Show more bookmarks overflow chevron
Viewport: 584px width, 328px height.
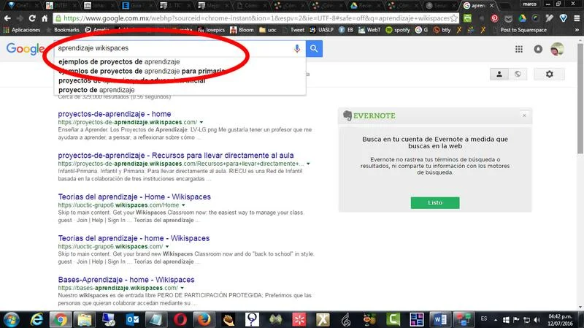click(x=577, y=30)
